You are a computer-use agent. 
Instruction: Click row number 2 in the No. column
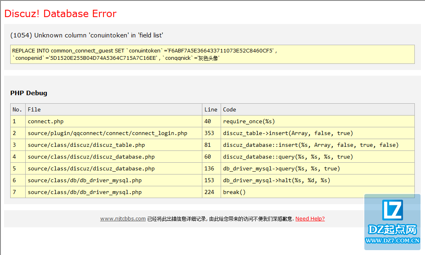(x=18, y=133)
